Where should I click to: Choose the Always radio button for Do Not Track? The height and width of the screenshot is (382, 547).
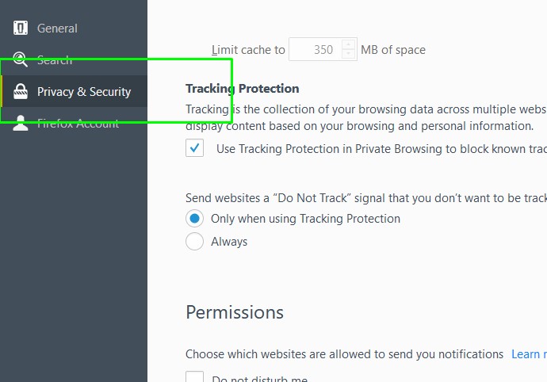coord(194,242)
